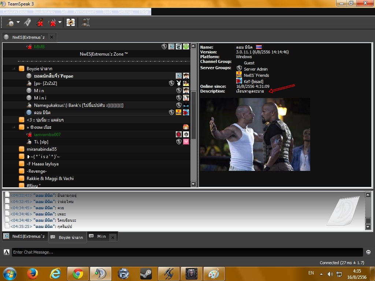Click Server Admin shield icon on MMB row
The width and height of the screenshot is (375, 281).
pyautogui.click(x=164, y=46)
